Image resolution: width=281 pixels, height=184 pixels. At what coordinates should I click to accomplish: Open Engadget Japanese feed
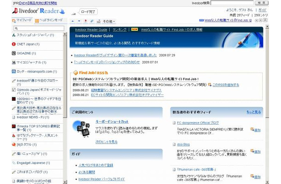click(x=33, y=163)
